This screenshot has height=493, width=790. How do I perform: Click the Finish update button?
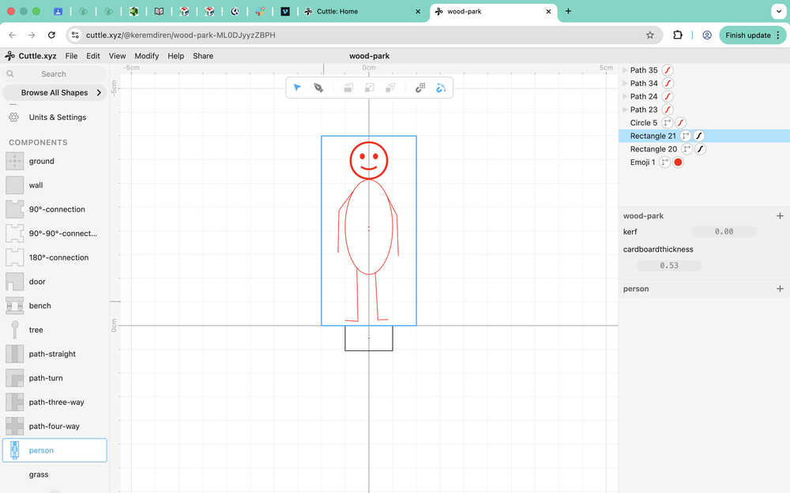pyautogui.click(x=747, y=35)
